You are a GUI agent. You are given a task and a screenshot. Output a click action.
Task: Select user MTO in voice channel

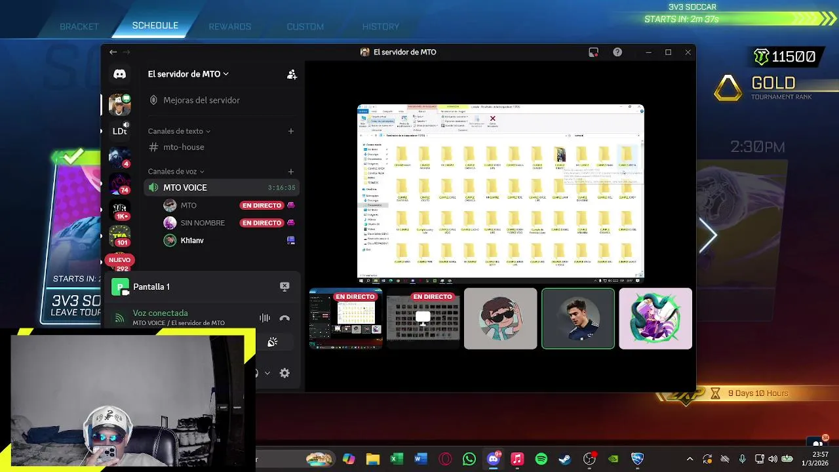coord(188,205)
